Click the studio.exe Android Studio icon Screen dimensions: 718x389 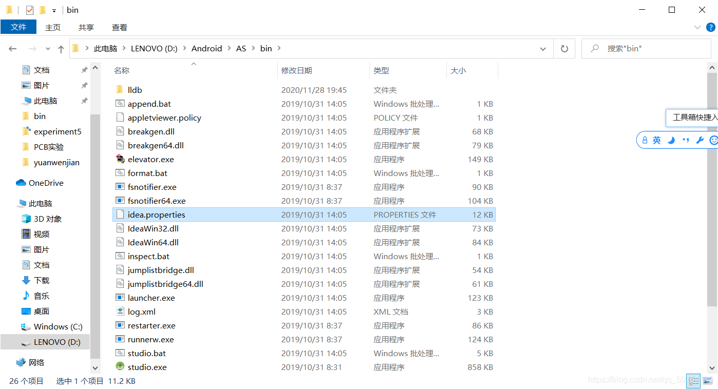point(120,367)
